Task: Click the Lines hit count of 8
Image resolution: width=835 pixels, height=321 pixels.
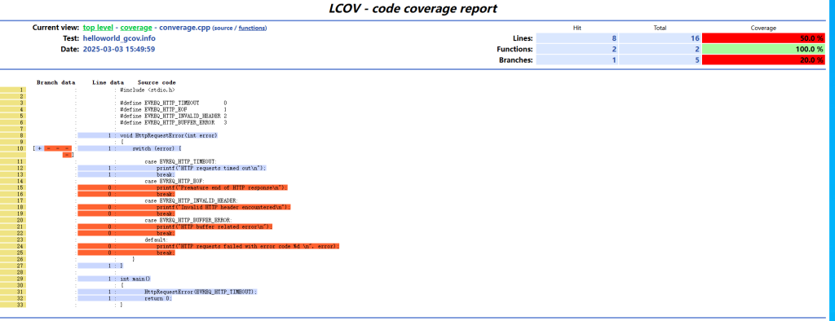Action: (577, 38)
